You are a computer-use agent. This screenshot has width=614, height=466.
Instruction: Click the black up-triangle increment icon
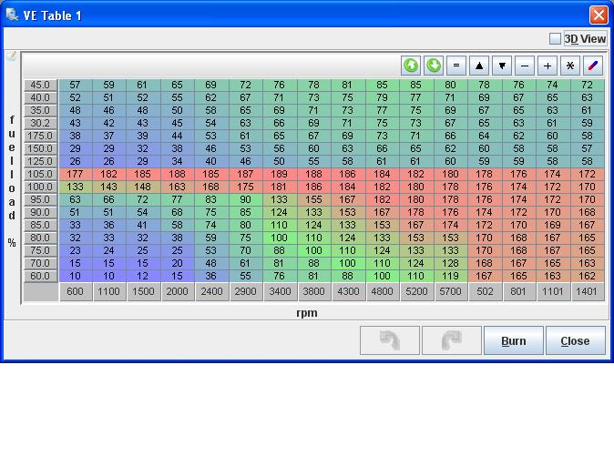[479, 66]
